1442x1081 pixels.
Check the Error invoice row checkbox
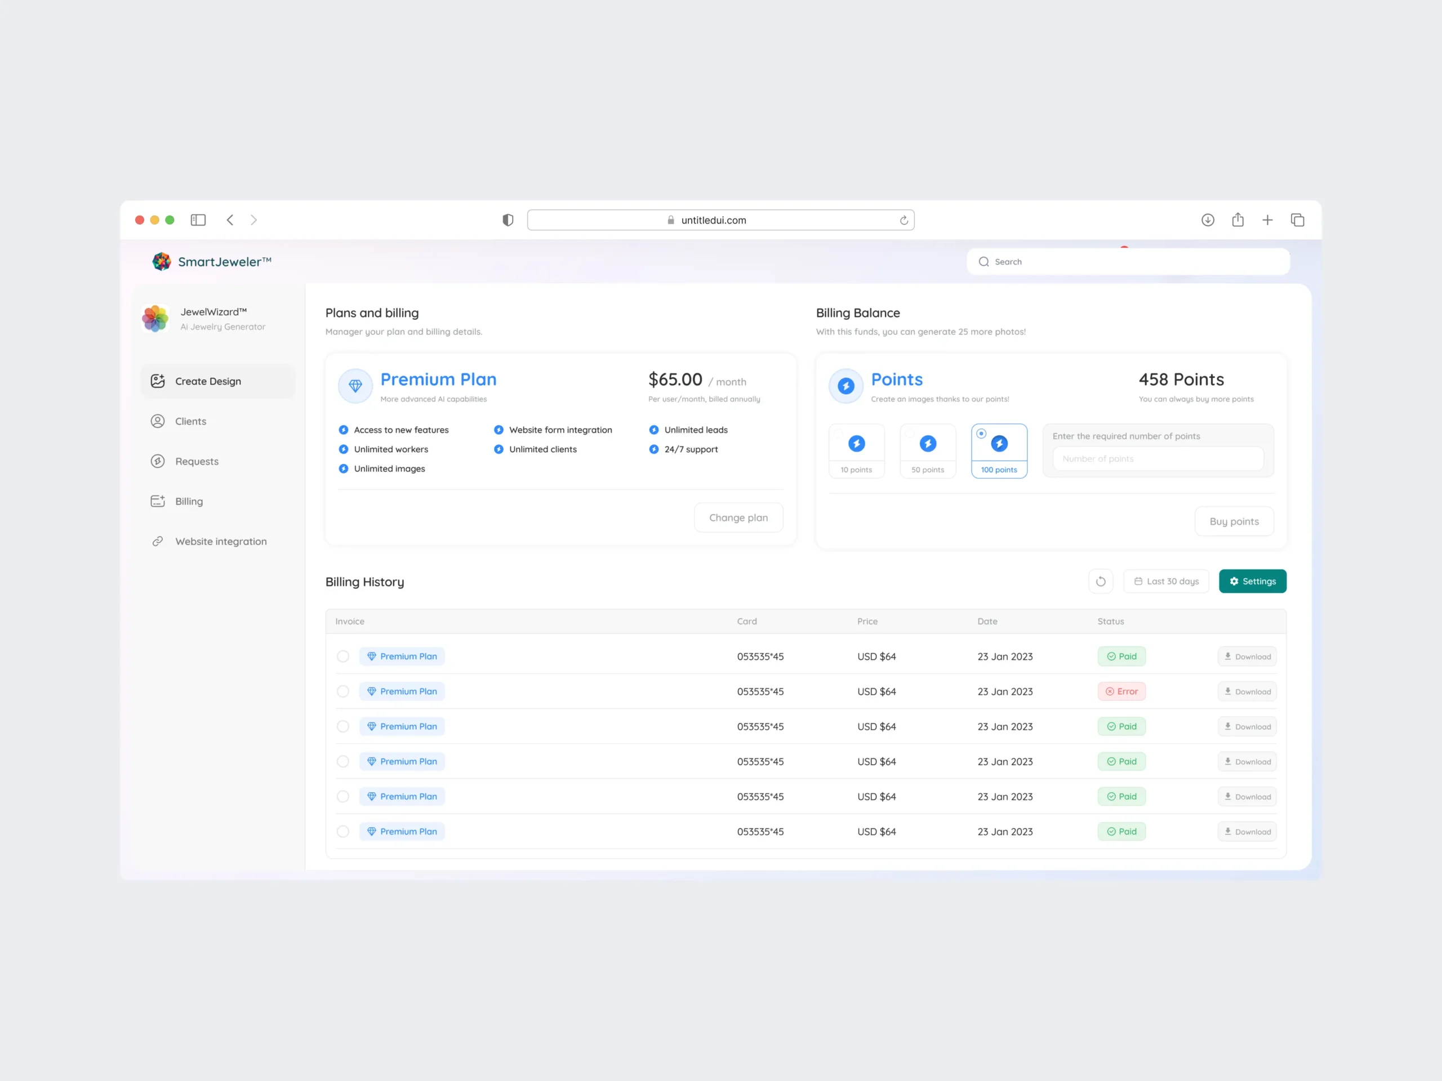click(343, 691)
